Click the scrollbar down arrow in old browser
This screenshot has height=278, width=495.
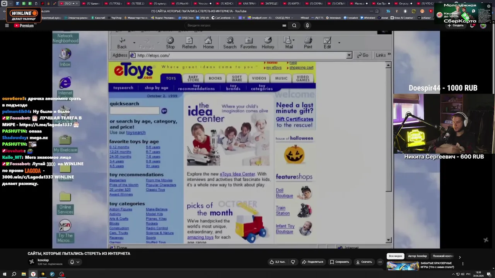[x=388, y=240]
